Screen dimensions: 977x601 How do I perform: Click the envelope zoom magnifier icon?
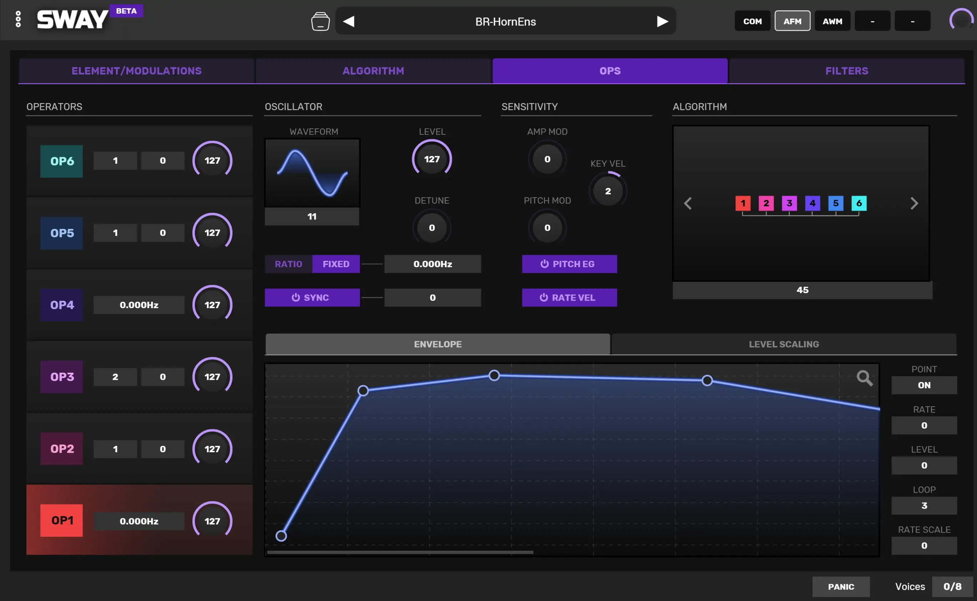click(x=865, y=378)
